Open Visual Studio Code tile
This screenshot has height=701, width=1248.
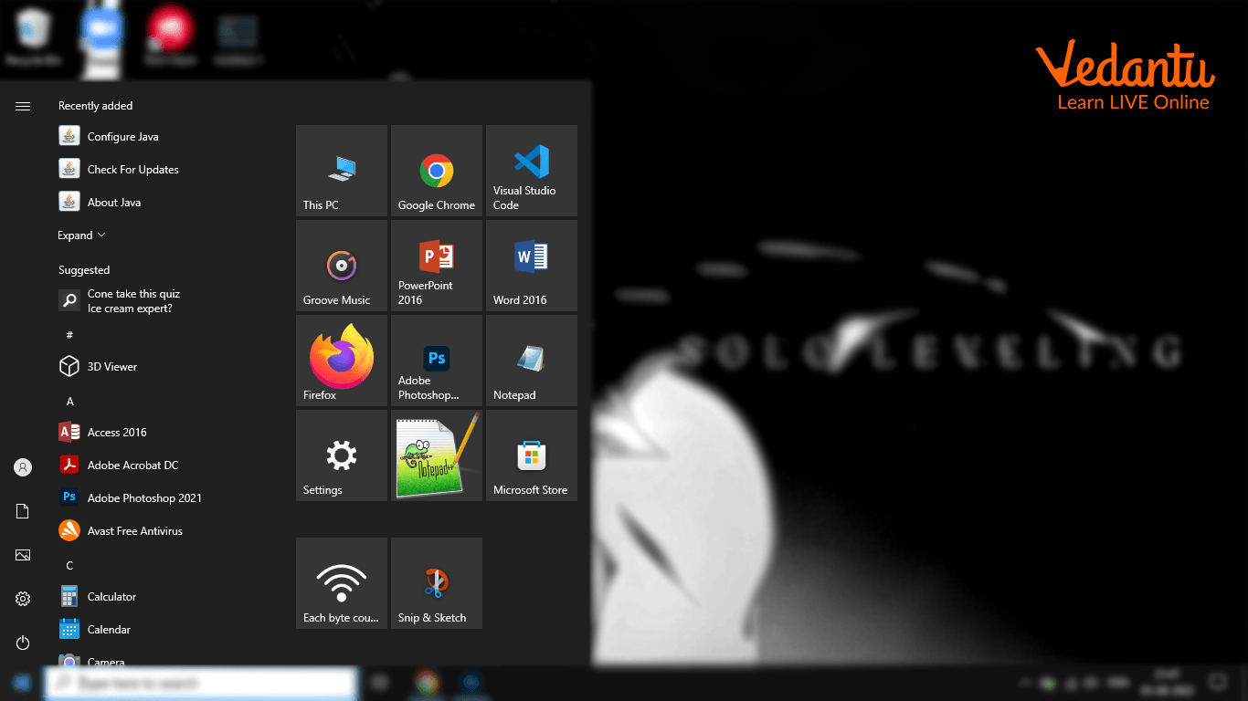(532, 171)
